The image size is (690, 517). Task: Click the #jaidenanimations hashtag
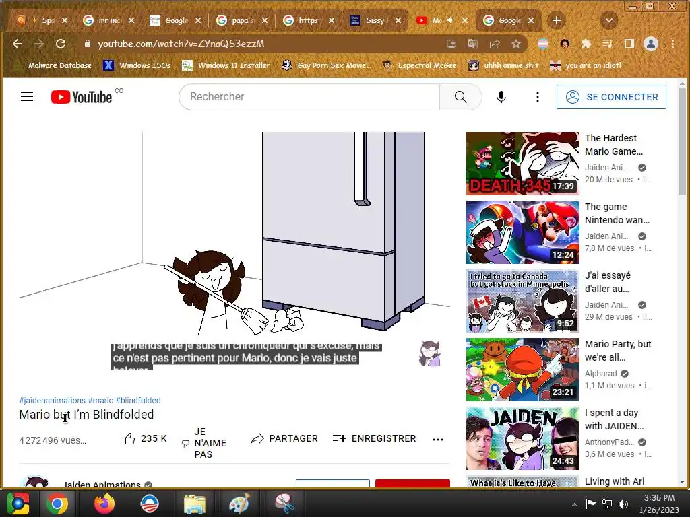point(53,401)
